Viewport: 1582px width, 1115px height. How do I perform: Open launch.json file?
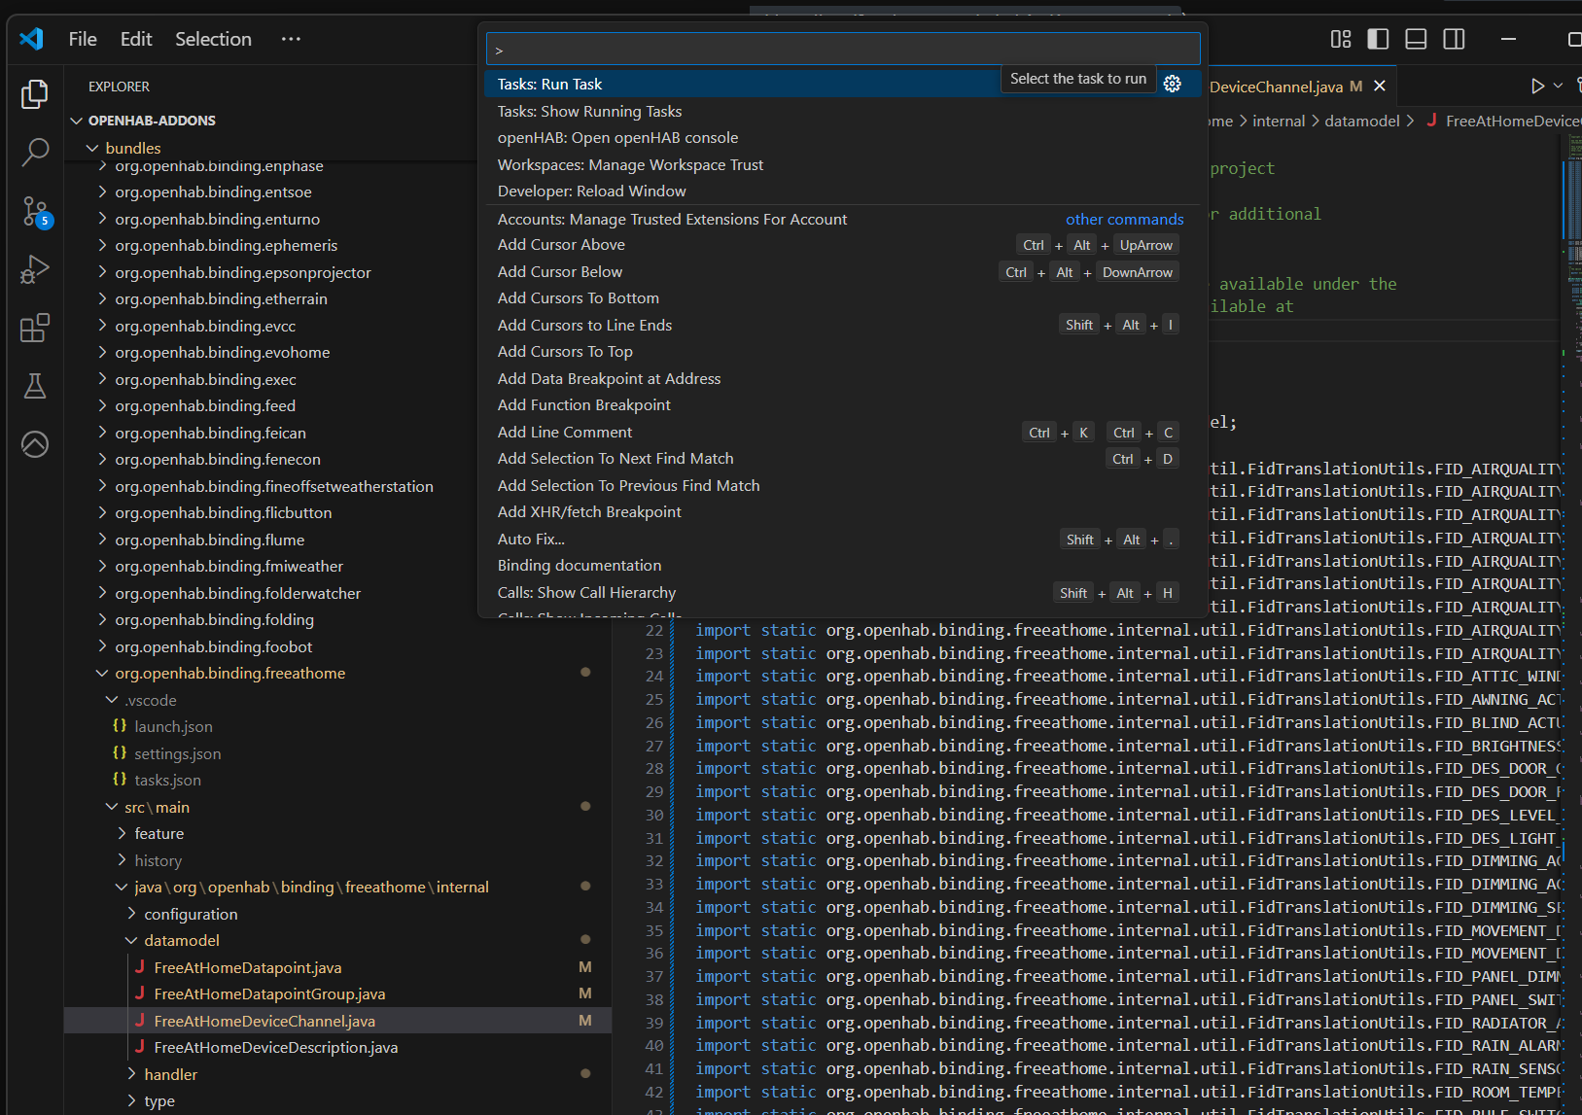click(173, 726)
